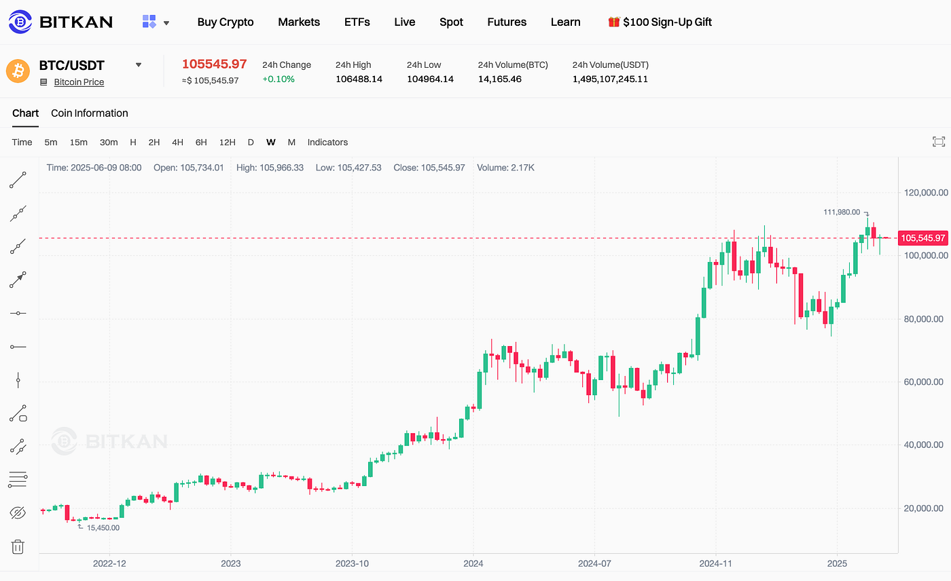Select the price line tool with label box

(18, 413)
